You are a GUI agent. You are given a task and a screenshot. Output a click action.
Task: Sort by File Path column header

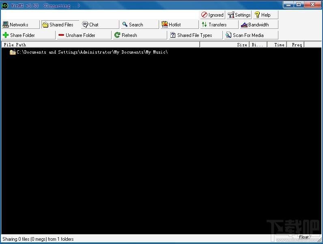pos(101,45)
